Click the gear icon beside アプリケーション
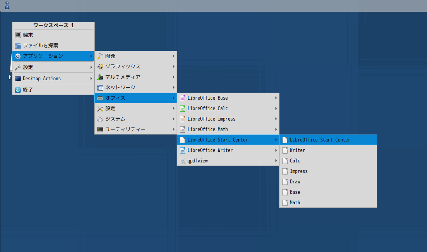The image size is (427, 252). click(18, 56)
